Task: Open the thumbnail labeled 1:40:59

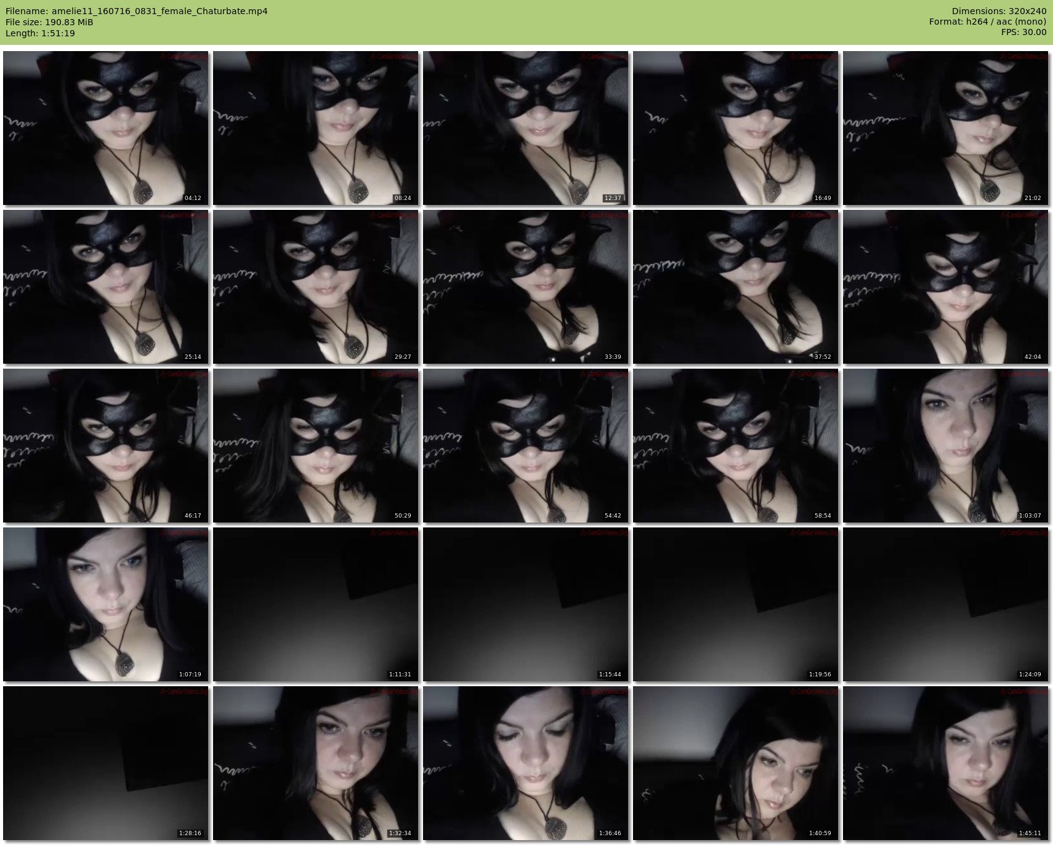Action: pyautogui.click(x=735, y=763)
